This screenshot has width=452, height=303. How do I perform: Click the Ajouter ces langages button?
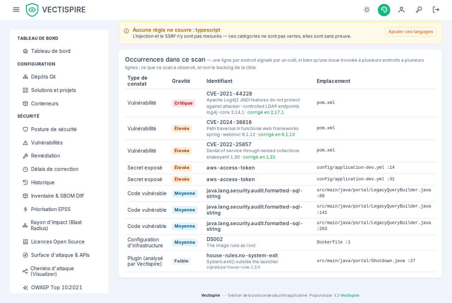pos(411,32)
